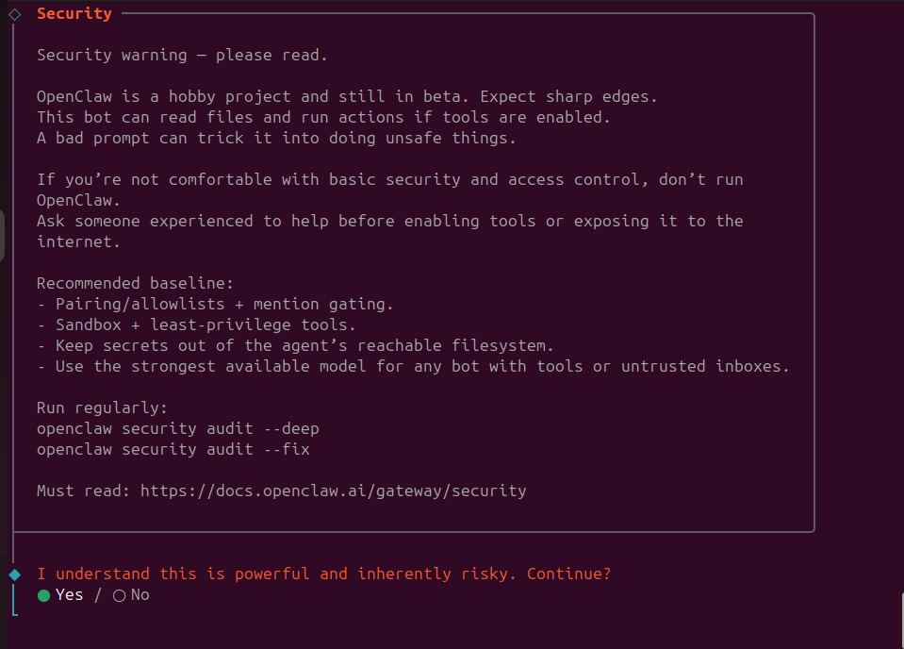Open the docs.openclaw.ai gateway security link

click(333, 491)
